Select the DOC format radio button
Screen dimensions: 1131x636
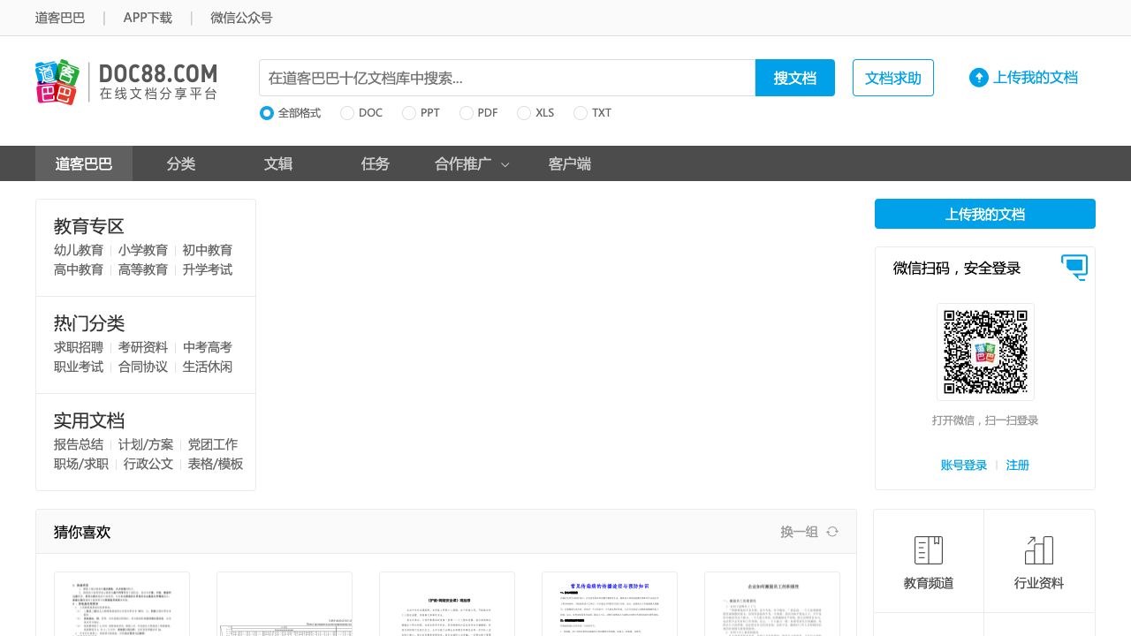pyautogui.click(x=347, y=113)
